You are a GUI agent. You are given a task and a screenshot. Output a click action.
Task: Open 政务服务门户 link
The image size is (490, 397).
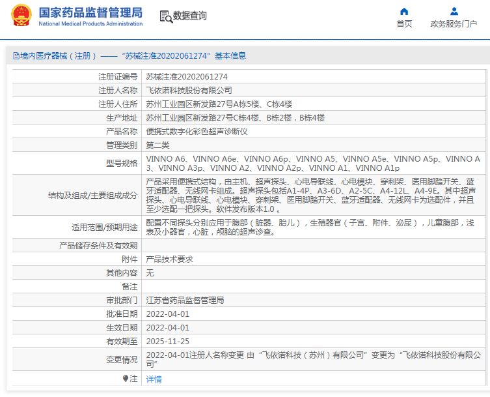tap(454, 24)
